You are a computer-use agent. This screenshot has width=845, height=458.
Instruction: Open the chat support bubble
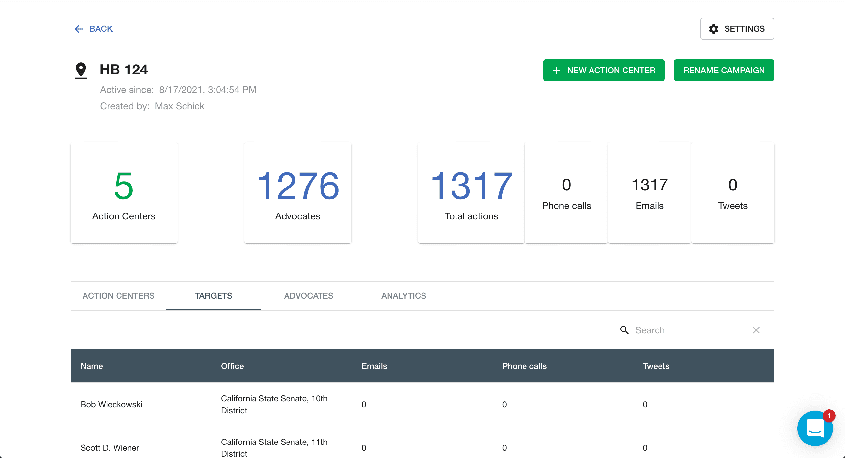tap(815, 428)
